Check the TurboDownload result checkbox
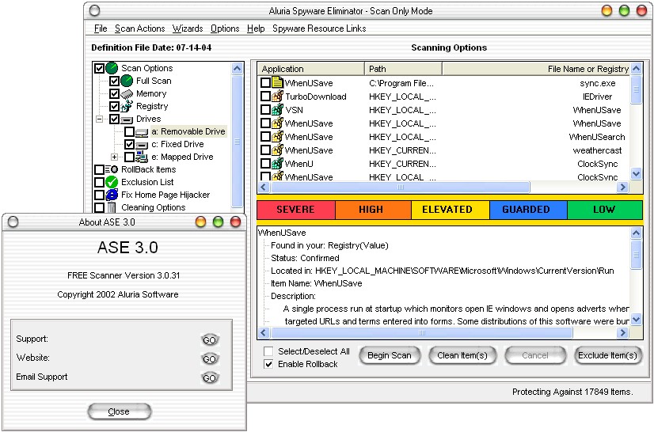 coord(265,97)
